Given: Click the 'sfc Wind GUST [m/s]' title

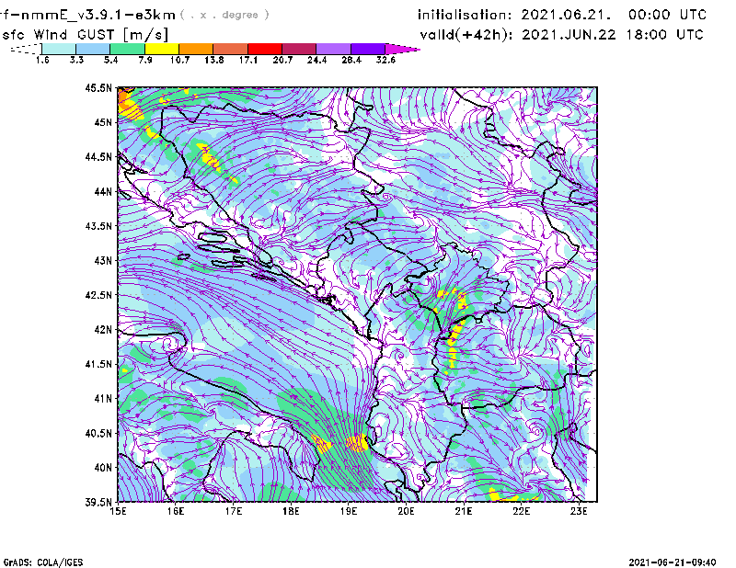Looking at the screenshot, I should [x=86, y=35].
